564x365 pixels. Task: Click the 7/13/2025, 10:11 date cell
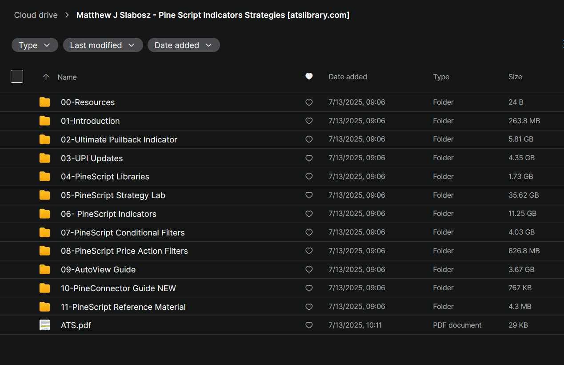355,325
